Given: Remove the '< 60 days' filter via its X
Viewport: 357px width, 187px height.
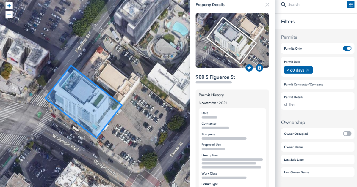Looking at the screenshot, I should pos(307,70).
